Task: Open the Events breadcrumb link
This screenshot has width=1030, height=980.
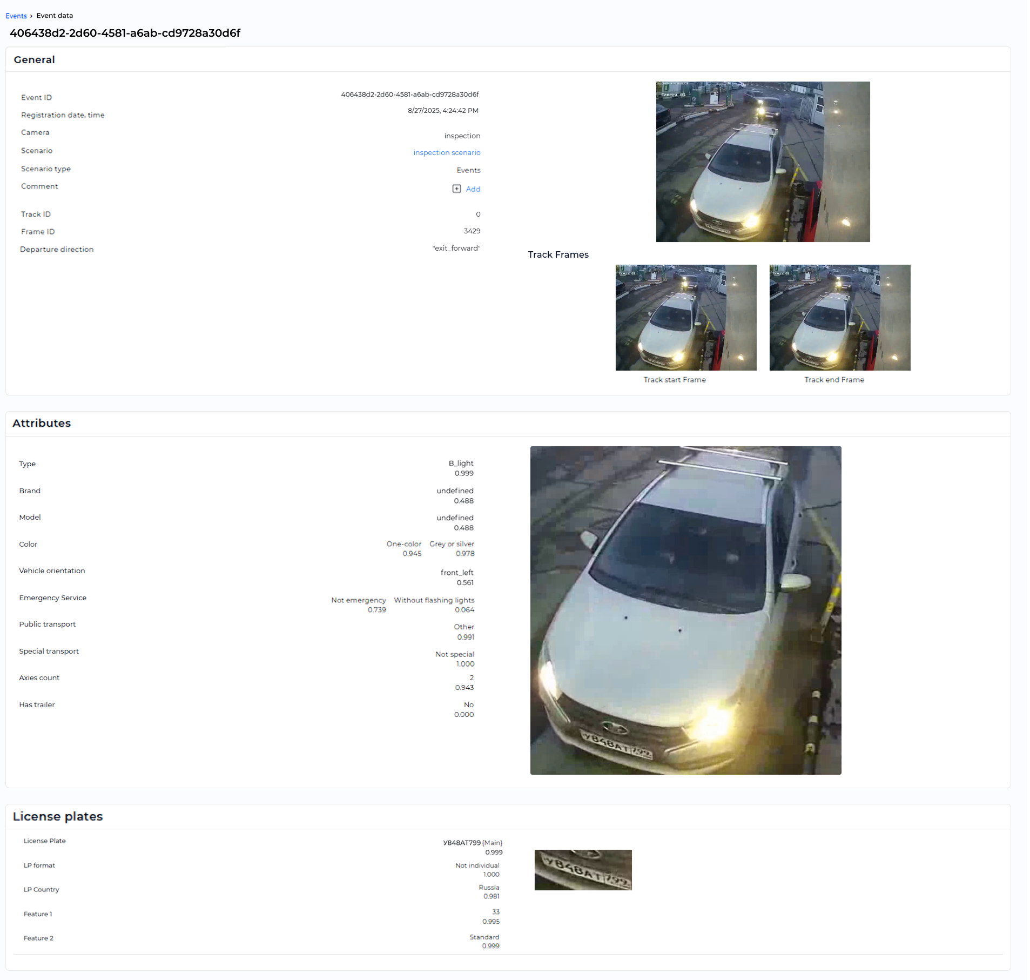Action: [16, 16]
